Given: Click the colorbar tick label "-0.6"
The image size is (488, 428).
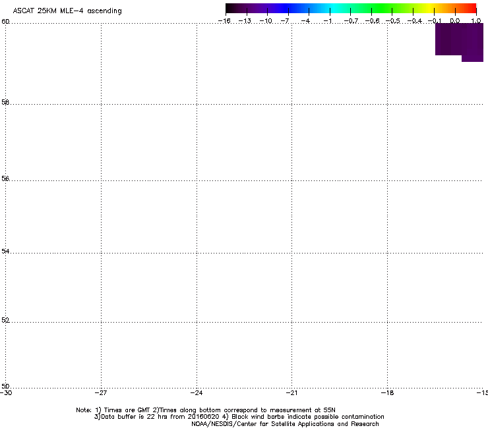Looking at the screenshot, I should pyautogui.click(x=372, y=21).
